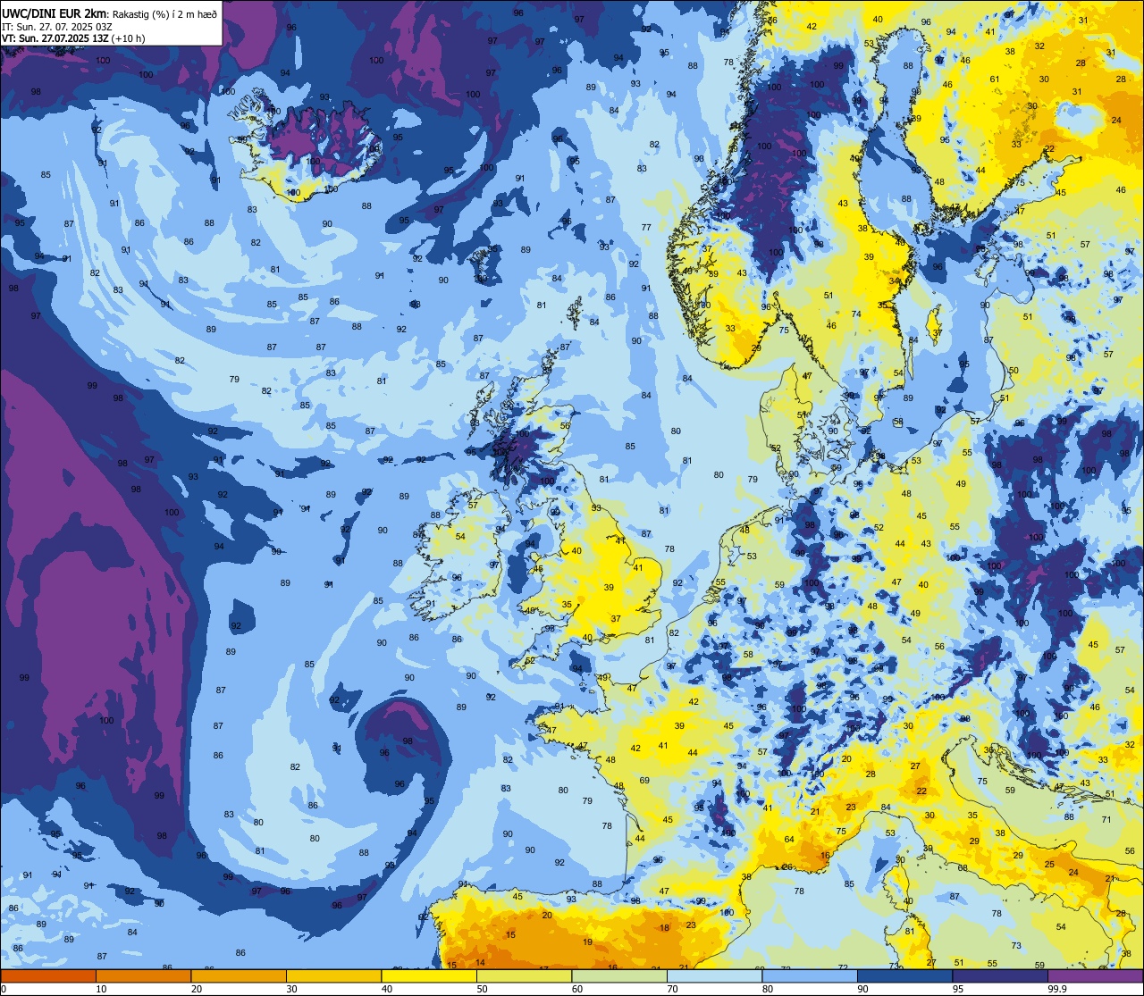The height and width of the screenshot is (996, 1144).
Task: Click the map title 'UWC/DINI EUR 2km'
Action: pos(54,13)
